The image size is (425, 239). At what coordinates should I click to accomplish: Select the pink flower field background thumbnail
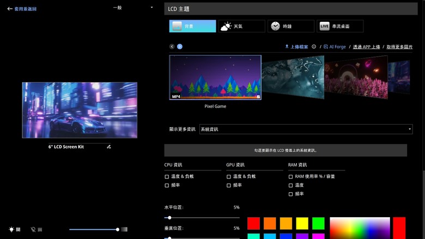pos(356,77)
